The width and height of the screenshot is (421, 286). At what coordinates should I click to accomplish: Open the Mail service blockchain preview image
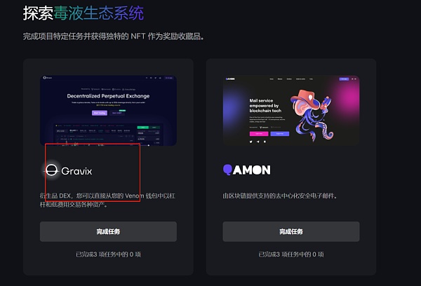tap(291, 111)
